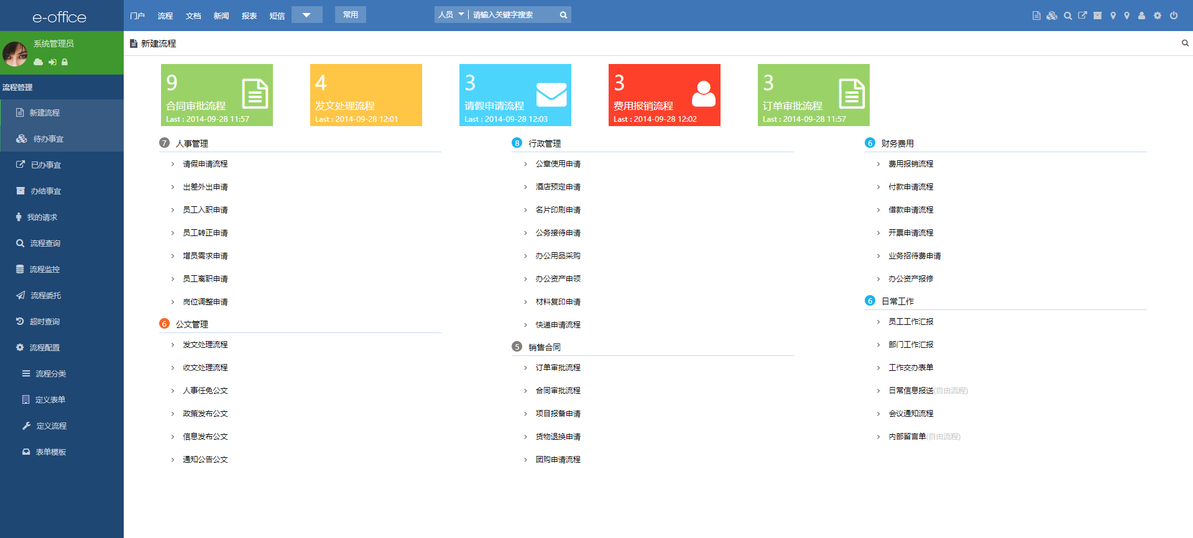
Task: Click the 流程监控 database icon in sidebar
Action: point(20,269)
